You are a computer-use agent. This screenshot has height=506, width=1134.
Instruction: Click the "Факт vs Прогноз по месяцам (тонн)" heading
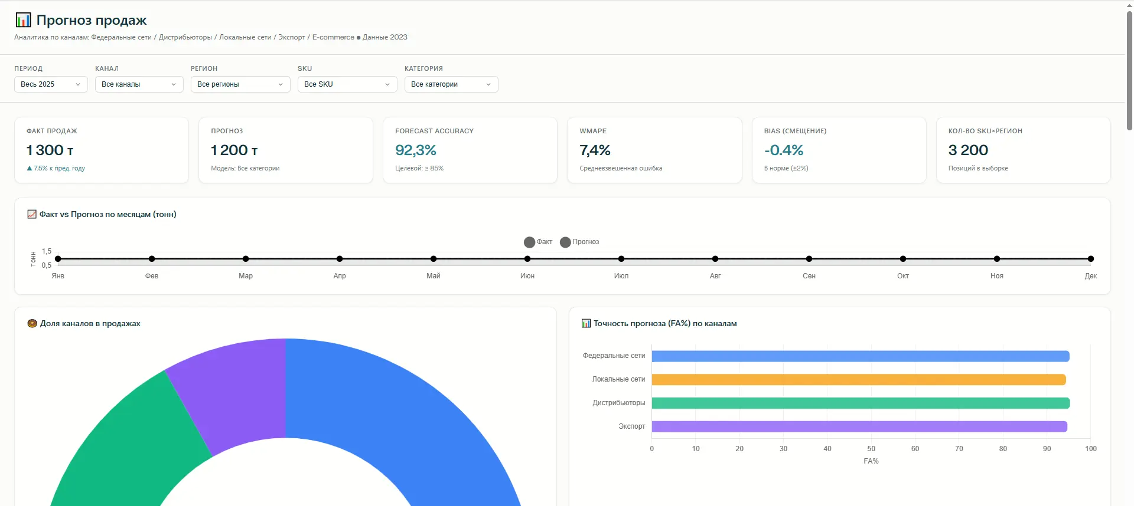(x=108, y=214)
